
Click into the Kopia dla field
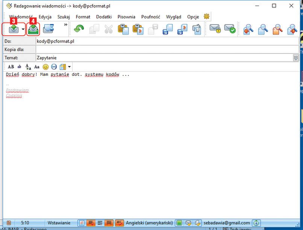point(165,50)
